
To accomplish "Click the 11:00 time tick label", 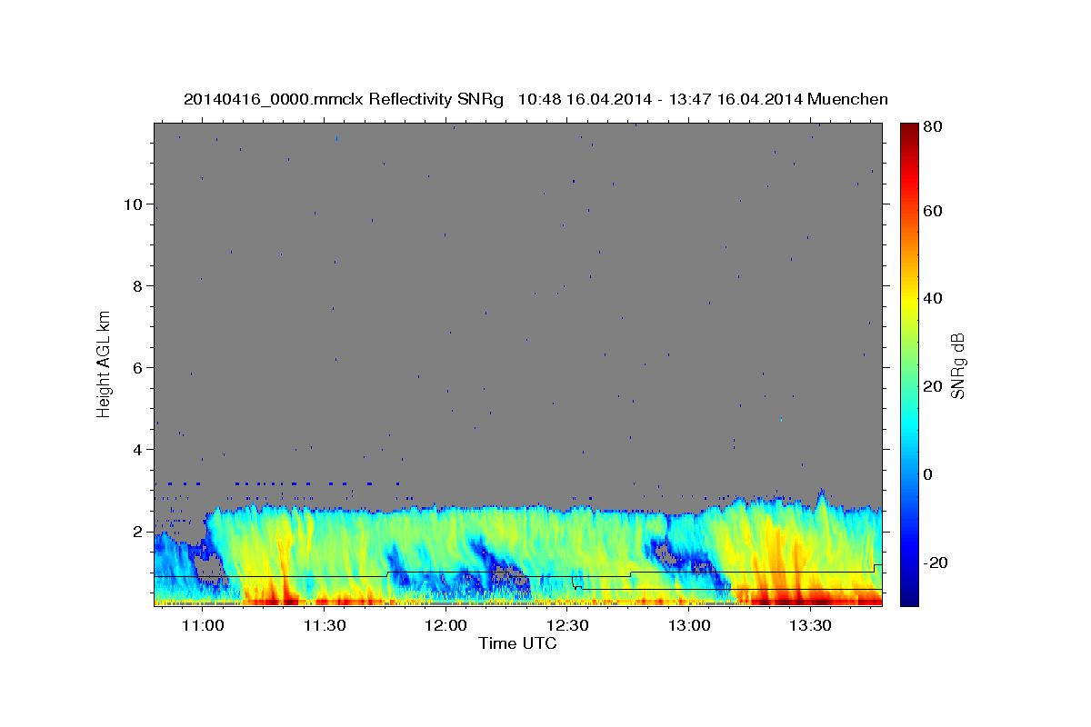I will point(203,626).
